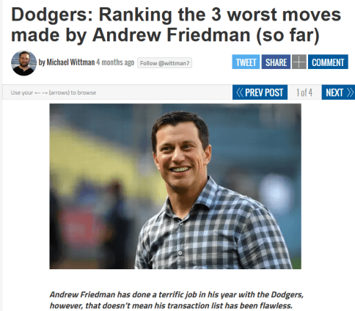Image resolution: width=355 pixels, height=311 pixels.
Task: Click the author avatar photo
Action: (23, 63)
